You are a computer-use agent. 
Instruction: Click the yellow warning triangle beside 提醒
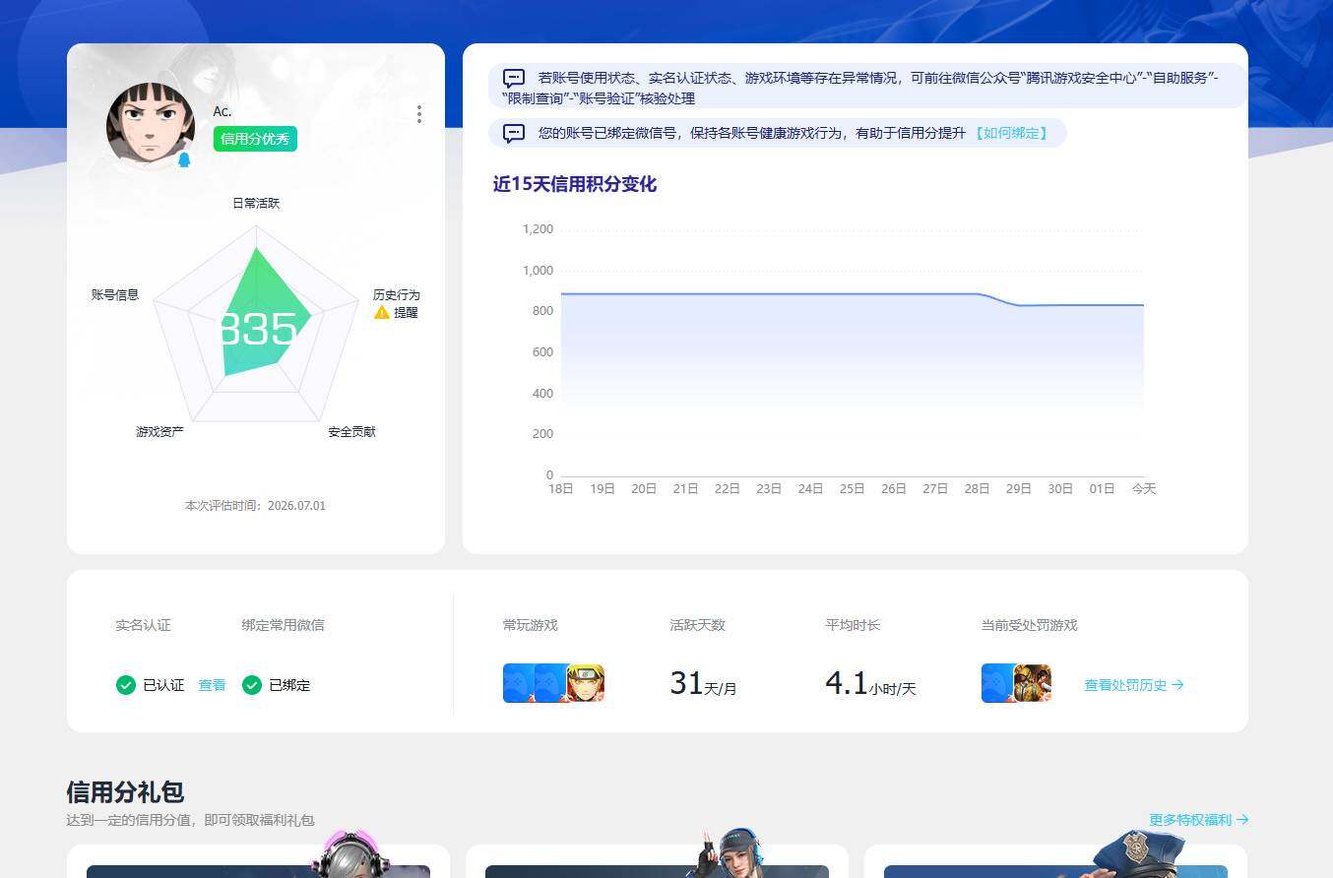tap(382, 312)
